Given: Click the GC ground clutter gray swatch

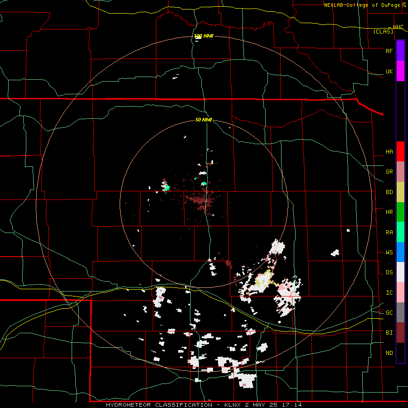Looking at the screenshot, I should [400, 312].
